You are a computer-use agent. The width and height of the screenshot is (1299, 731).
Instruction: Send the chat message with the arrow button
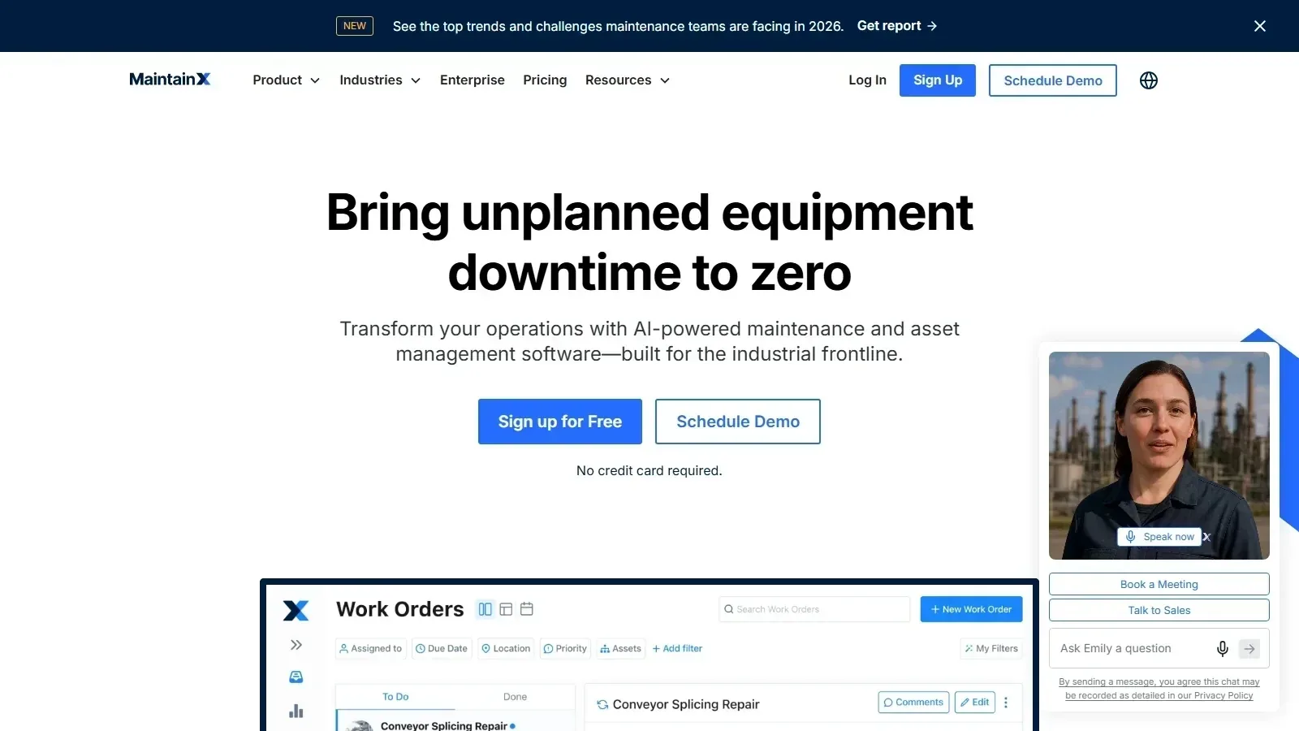(1249, 648)
